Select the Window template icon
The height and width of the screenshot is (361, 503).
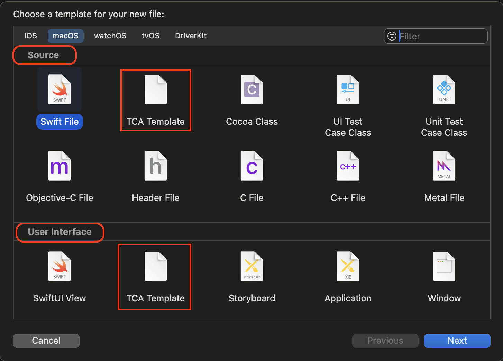click(444, 266)
